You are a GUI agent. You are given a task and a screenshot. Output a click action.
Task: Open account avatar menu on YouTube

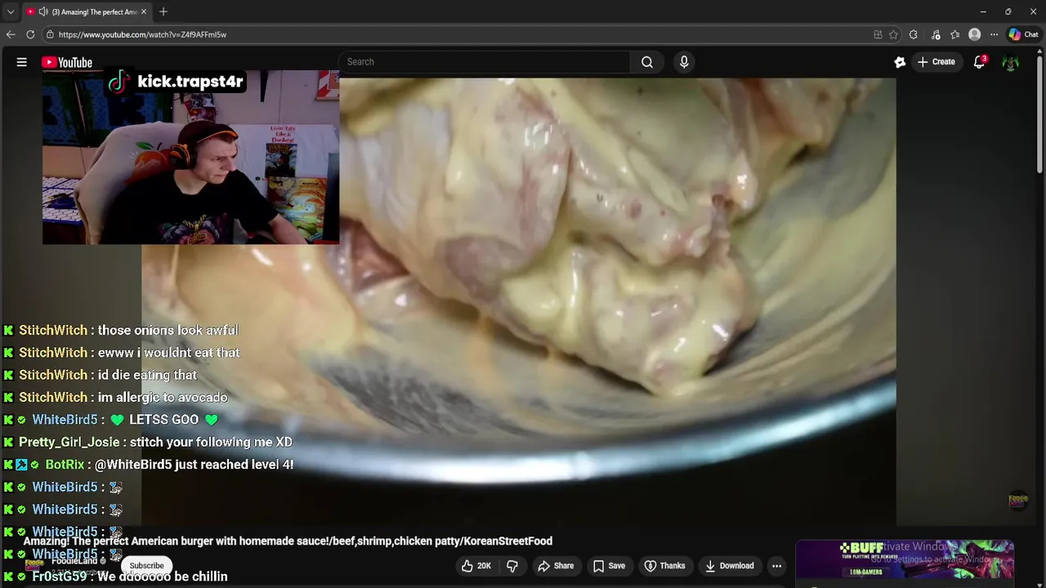click(1011, 62)
